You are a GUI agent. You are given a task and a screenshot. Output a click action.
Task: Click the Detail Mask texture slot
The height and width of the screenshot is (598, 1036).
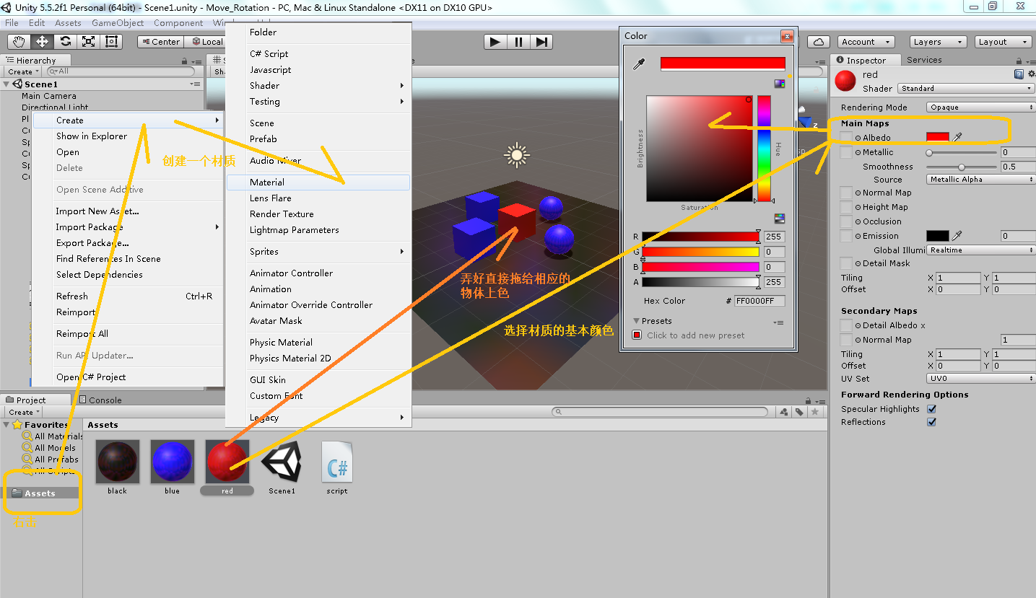pyautogui.click(x=847, y=263)
